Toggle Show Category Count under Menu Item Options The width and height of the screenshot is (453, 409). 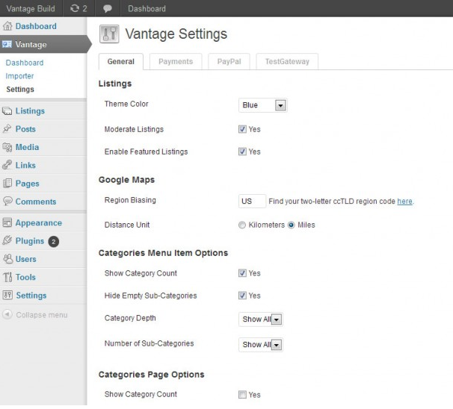(242, 273)
